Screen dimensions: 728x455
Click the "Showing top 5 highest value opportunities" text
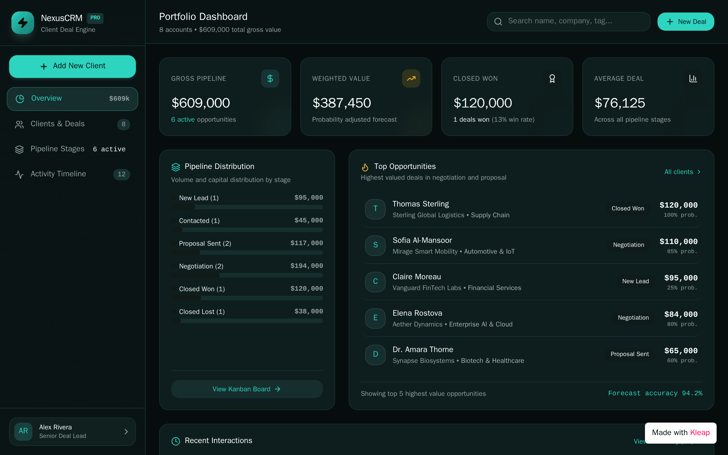(423, 394)
